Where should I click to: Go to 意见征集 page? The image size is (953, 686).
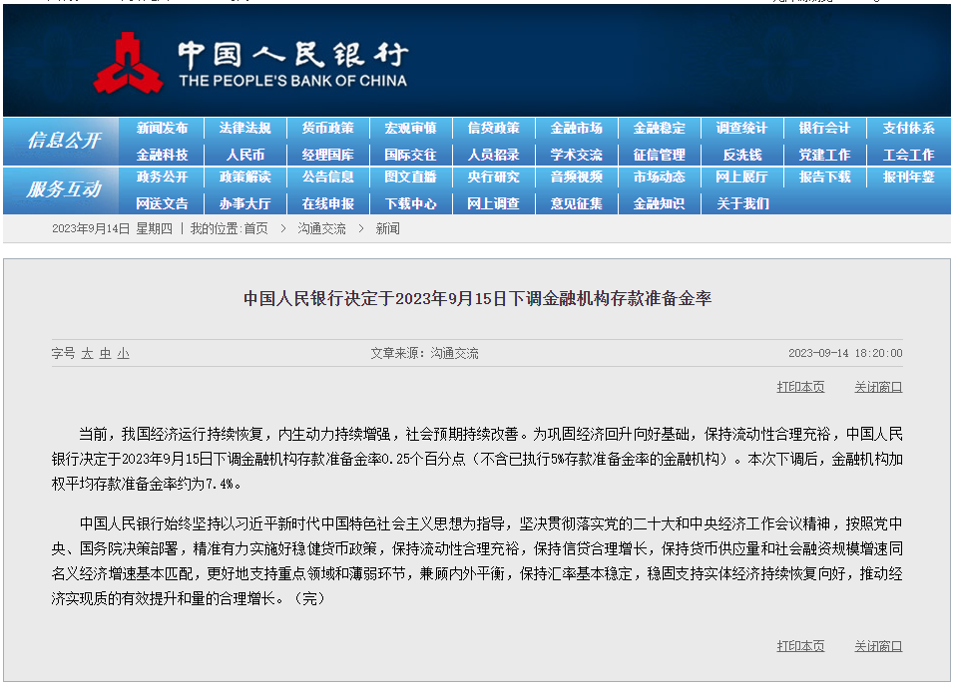point(576,203)
